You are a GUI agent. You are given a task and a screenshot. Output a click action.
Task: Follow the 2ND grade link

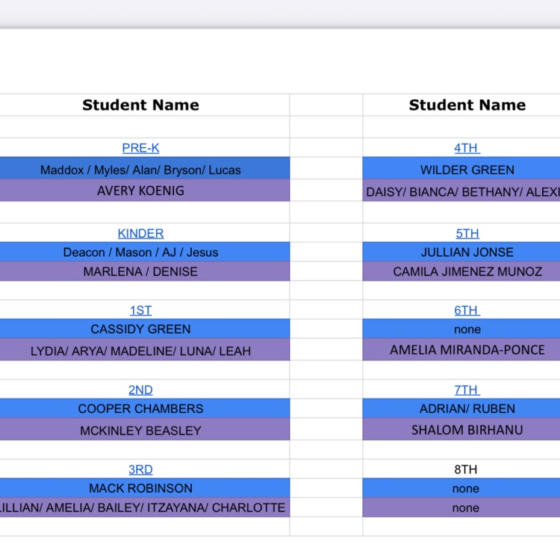[140, 390]
